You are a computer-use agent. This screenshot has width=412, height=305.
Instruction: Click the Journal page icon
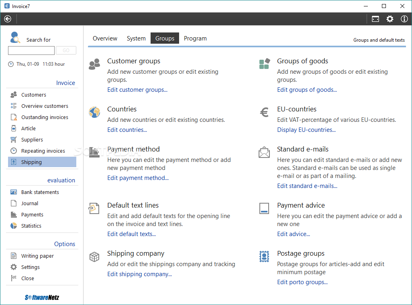(14, 203)
